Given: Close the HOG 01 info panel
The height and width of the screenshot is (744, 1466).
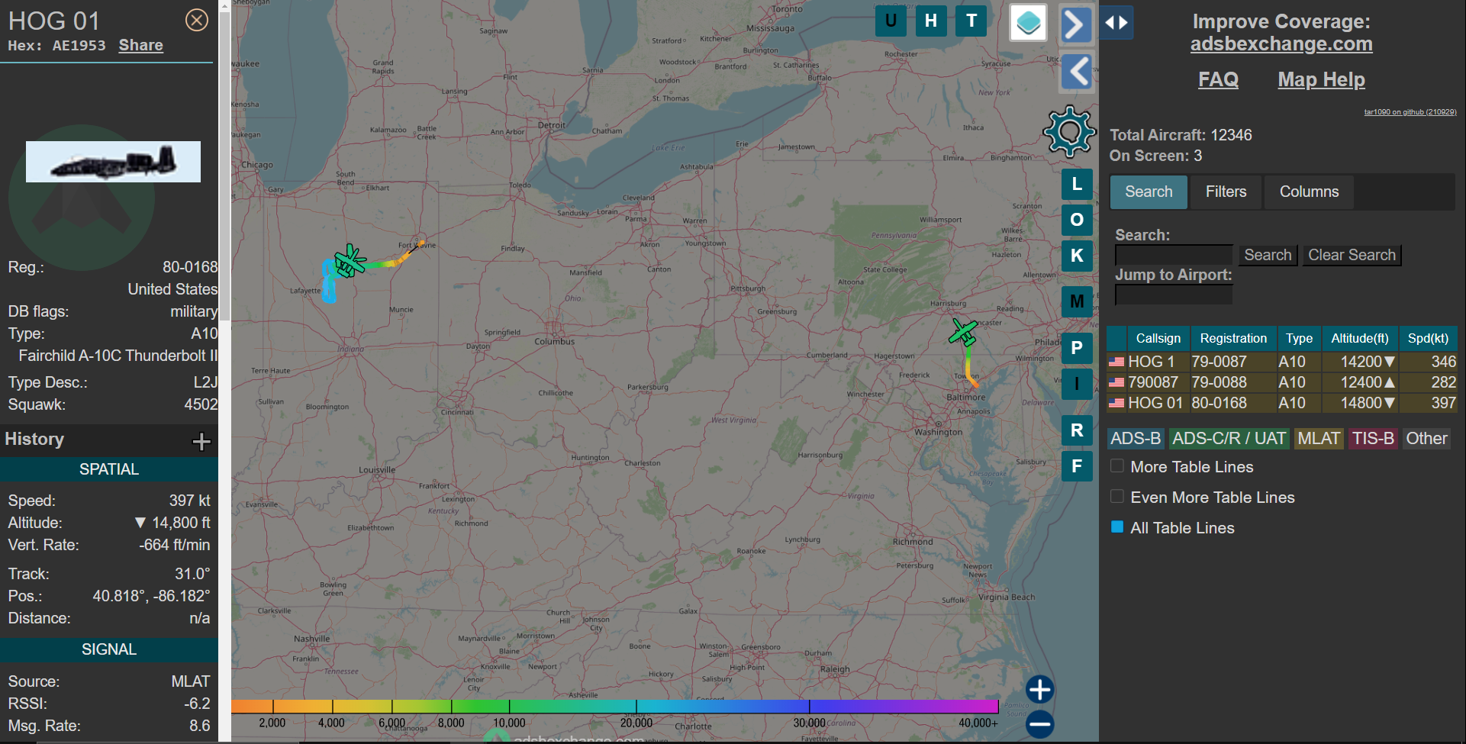Looking at the screenshot, I should 197,20.
